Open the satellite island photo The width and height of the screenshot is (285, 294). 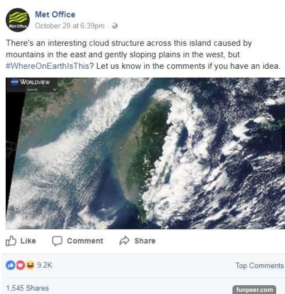144,153
